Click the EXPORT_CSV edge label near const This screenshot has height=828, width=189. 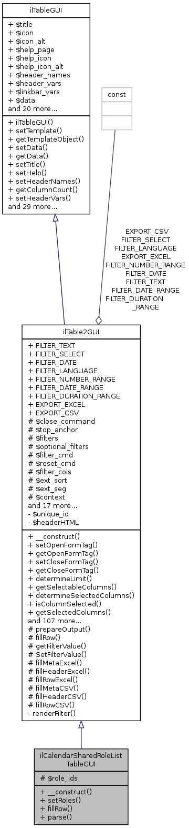(x=147, y=231)
